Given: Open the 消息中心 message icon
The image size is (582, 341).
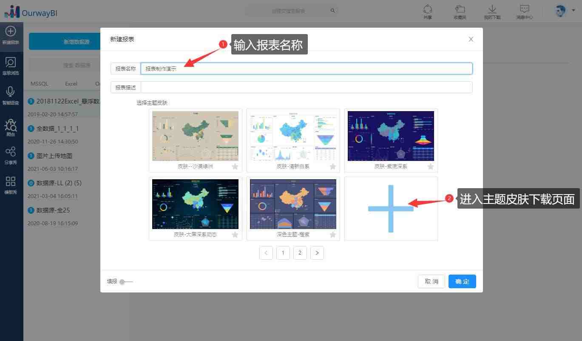Looking at the screenshot, I should (525, 9).
